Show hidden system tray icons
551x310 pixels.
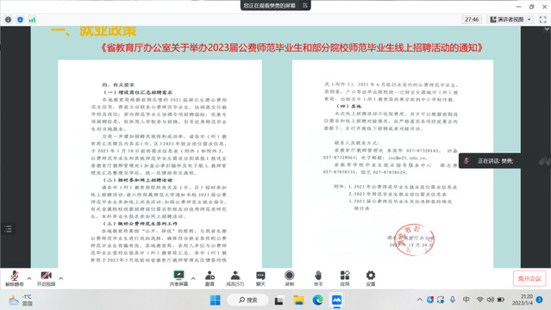pyautogui.click(x=420, y=300)
